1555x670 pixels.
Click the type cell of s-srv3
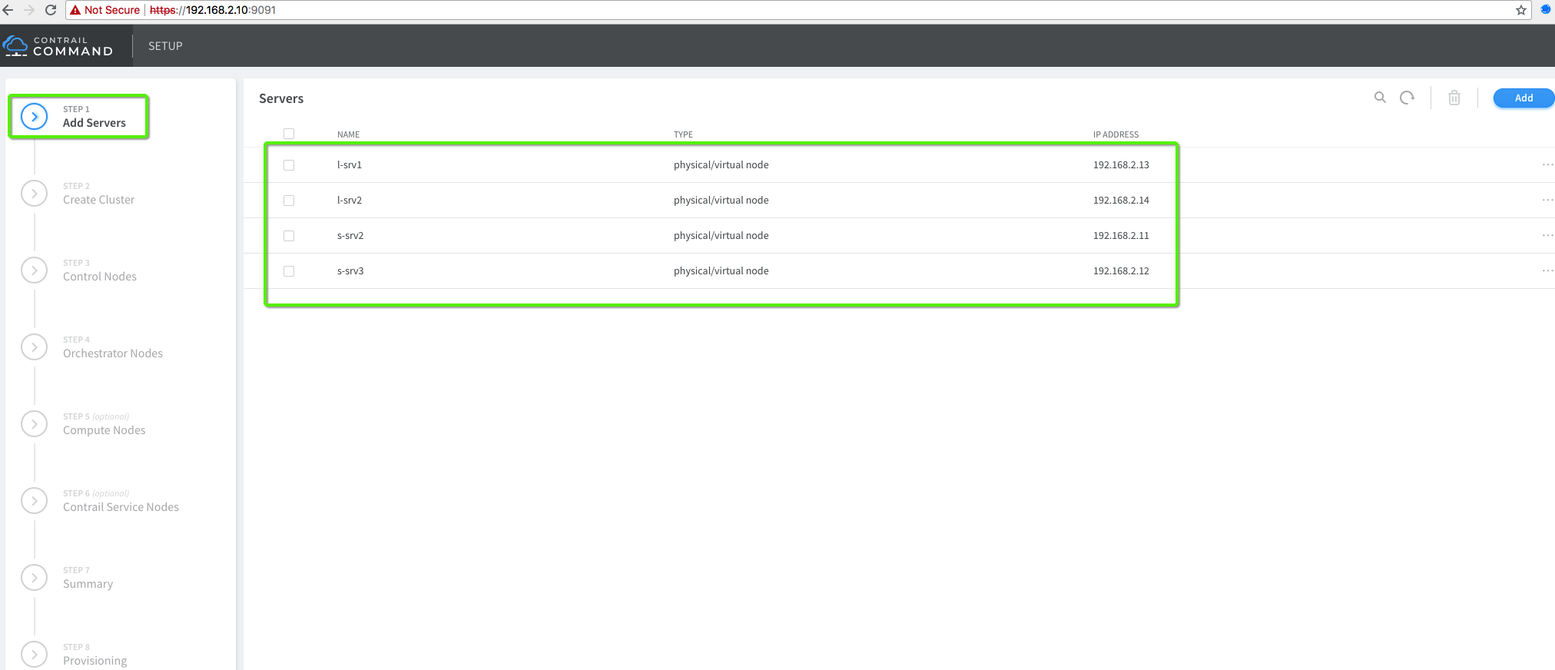click(x=721, y=270)
